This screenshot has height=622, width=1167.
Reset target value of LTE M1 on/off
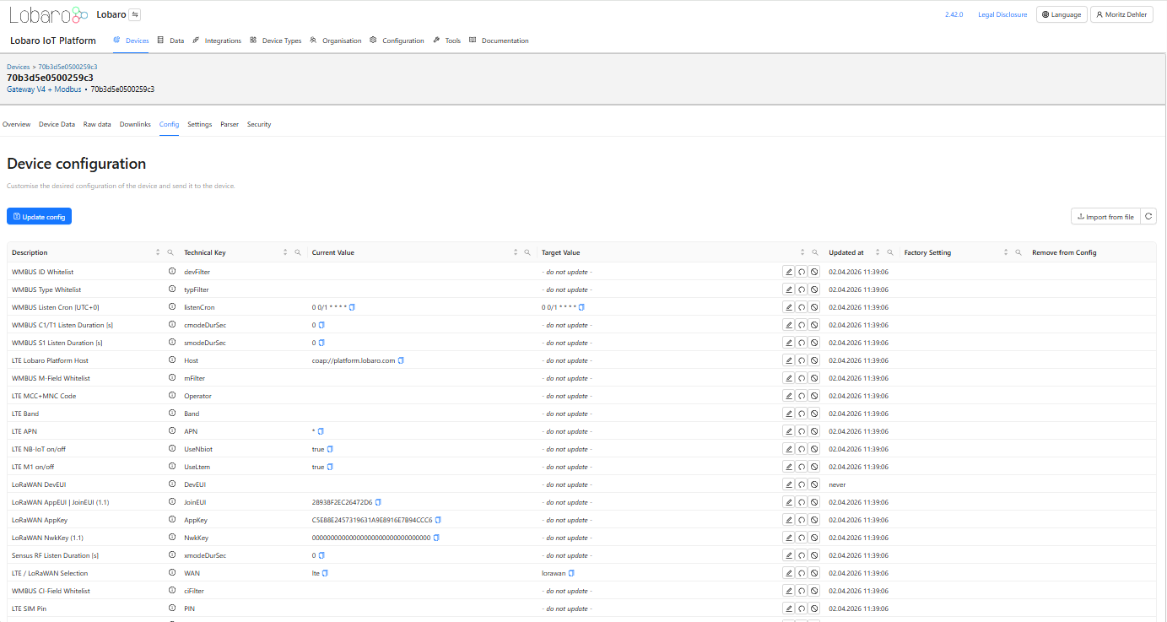click(x=802, y=467)
